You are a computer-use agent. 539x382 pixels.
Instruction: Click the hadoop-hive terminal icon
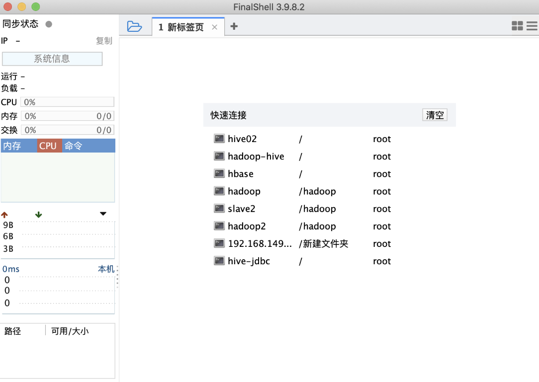(x=219, y=156)
